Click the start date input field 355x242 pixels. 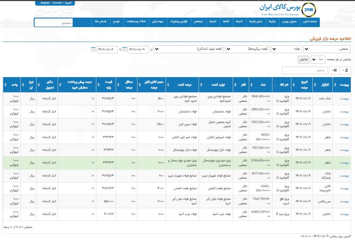point(138,49)
